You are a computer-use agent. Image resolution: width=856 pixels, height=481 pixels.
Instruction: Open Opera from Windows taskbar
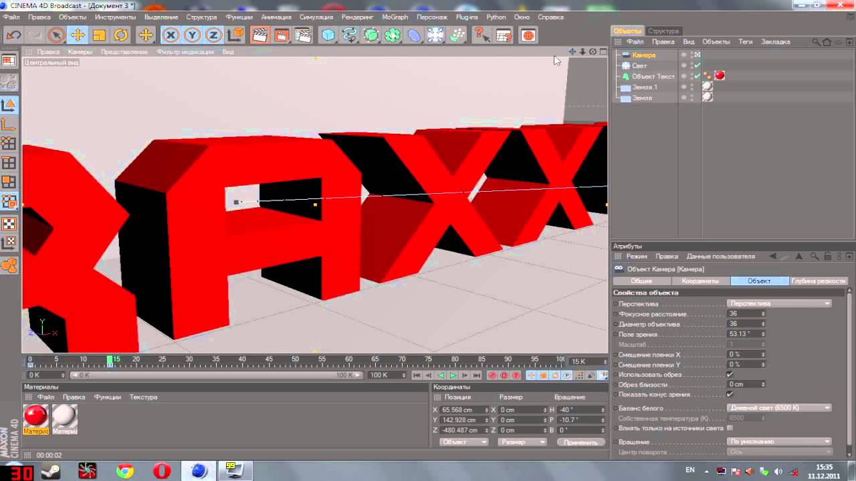point(162,471)
